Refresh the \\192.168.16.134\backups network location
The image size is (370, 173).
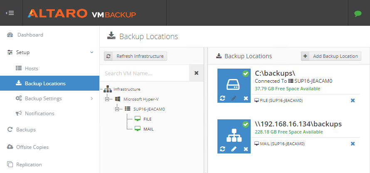click(222, 149)
